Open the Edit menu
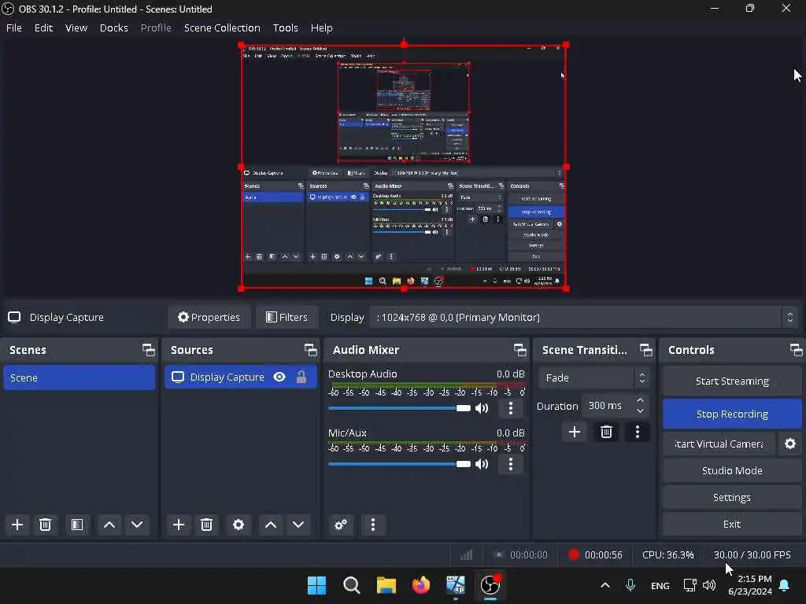 coord(44,28)
